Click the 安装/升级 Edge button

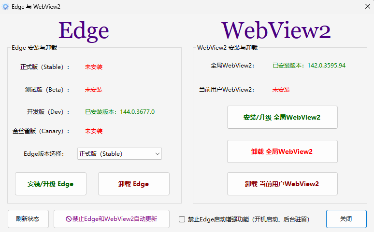click(51, 184)
